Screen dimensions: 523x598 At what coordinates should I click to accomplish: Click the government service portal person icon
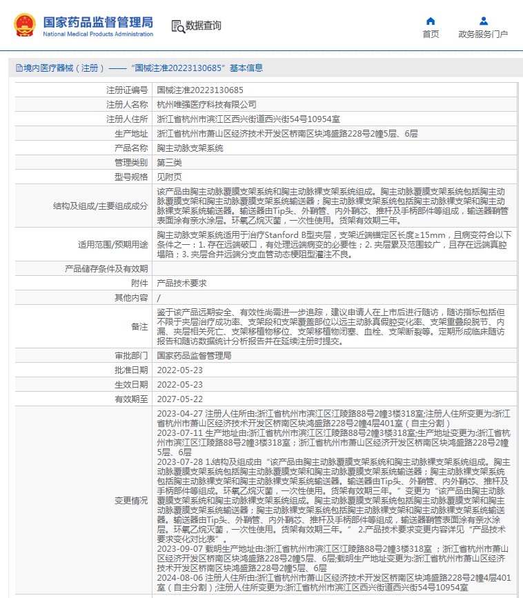[484, 21]
